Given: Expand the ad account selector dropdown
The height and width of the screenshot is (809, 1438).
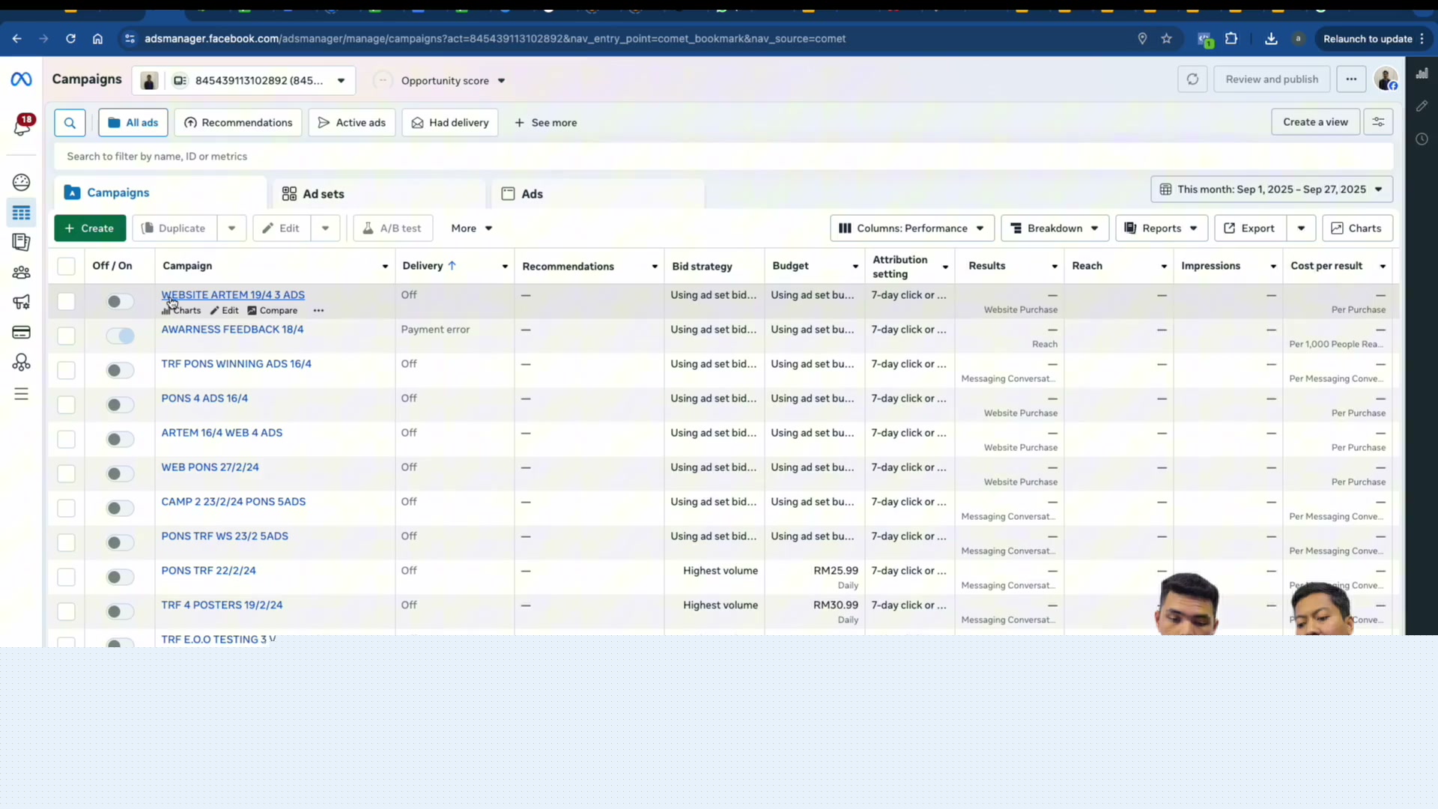Looking at the screenshot, I should 243,80.
